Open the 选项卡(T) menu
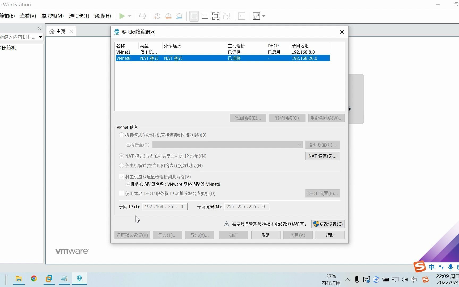 coord(79,16)
